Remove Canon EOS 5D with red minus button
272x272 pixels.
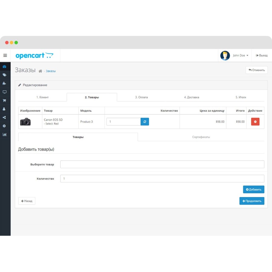tap(255, 121)
